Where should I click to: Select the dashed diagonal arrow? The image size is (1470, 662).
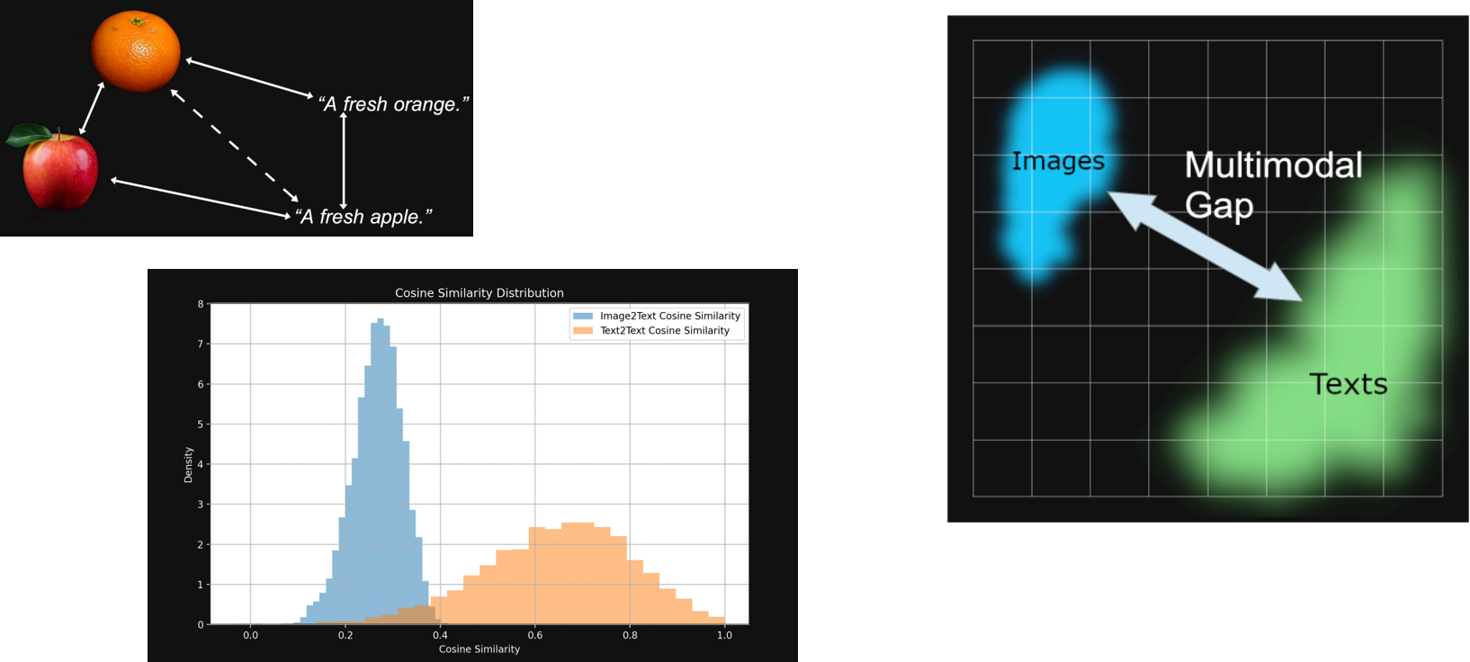234,146
